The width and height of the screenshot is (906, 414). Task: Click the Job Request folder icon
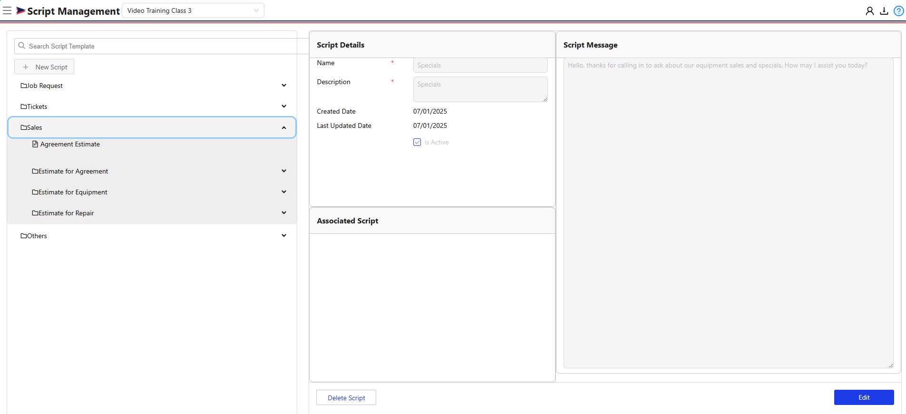point(24,86)
